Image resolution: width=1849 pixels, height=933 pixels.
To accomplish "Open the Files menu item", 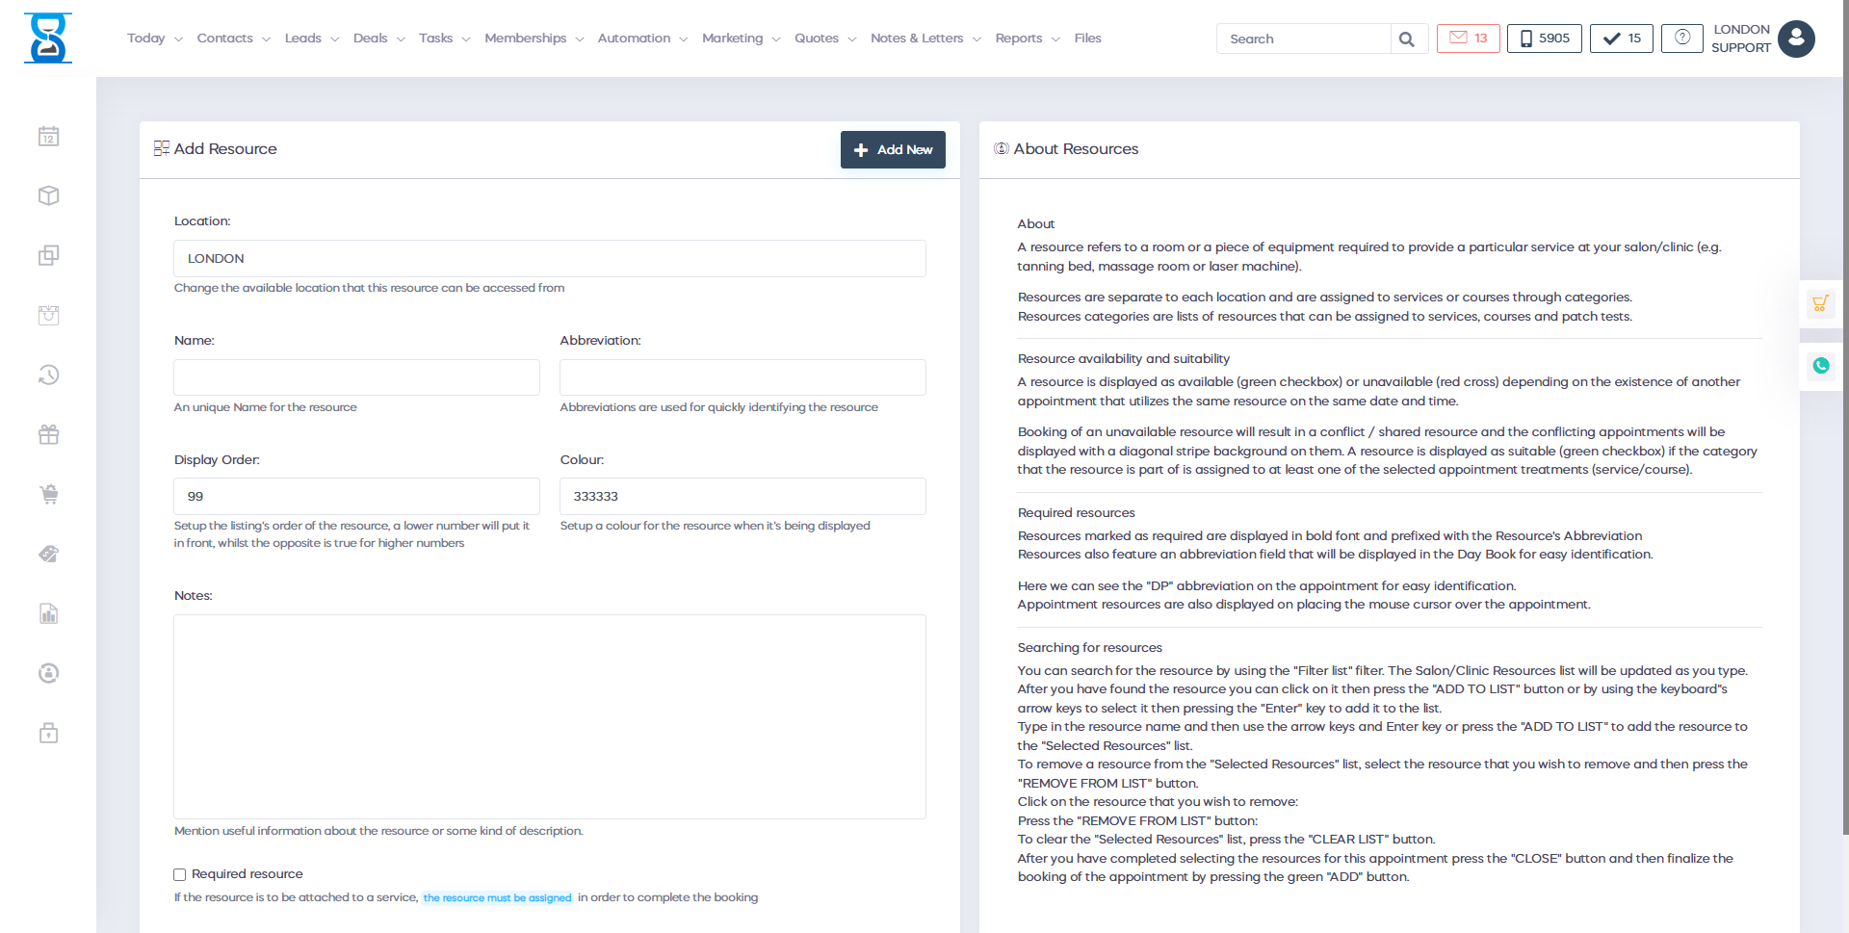I will coord(1087,39).
